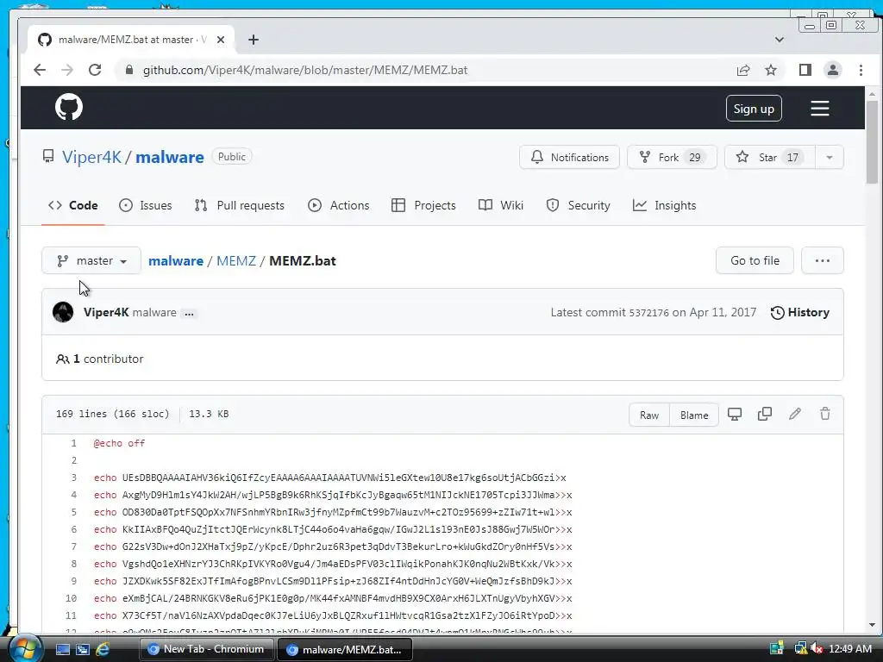Image resolution: width=883 pixels, height=662 pixels.
Task: Open the Pull requests tab
Action: click(x=240, y=205)
